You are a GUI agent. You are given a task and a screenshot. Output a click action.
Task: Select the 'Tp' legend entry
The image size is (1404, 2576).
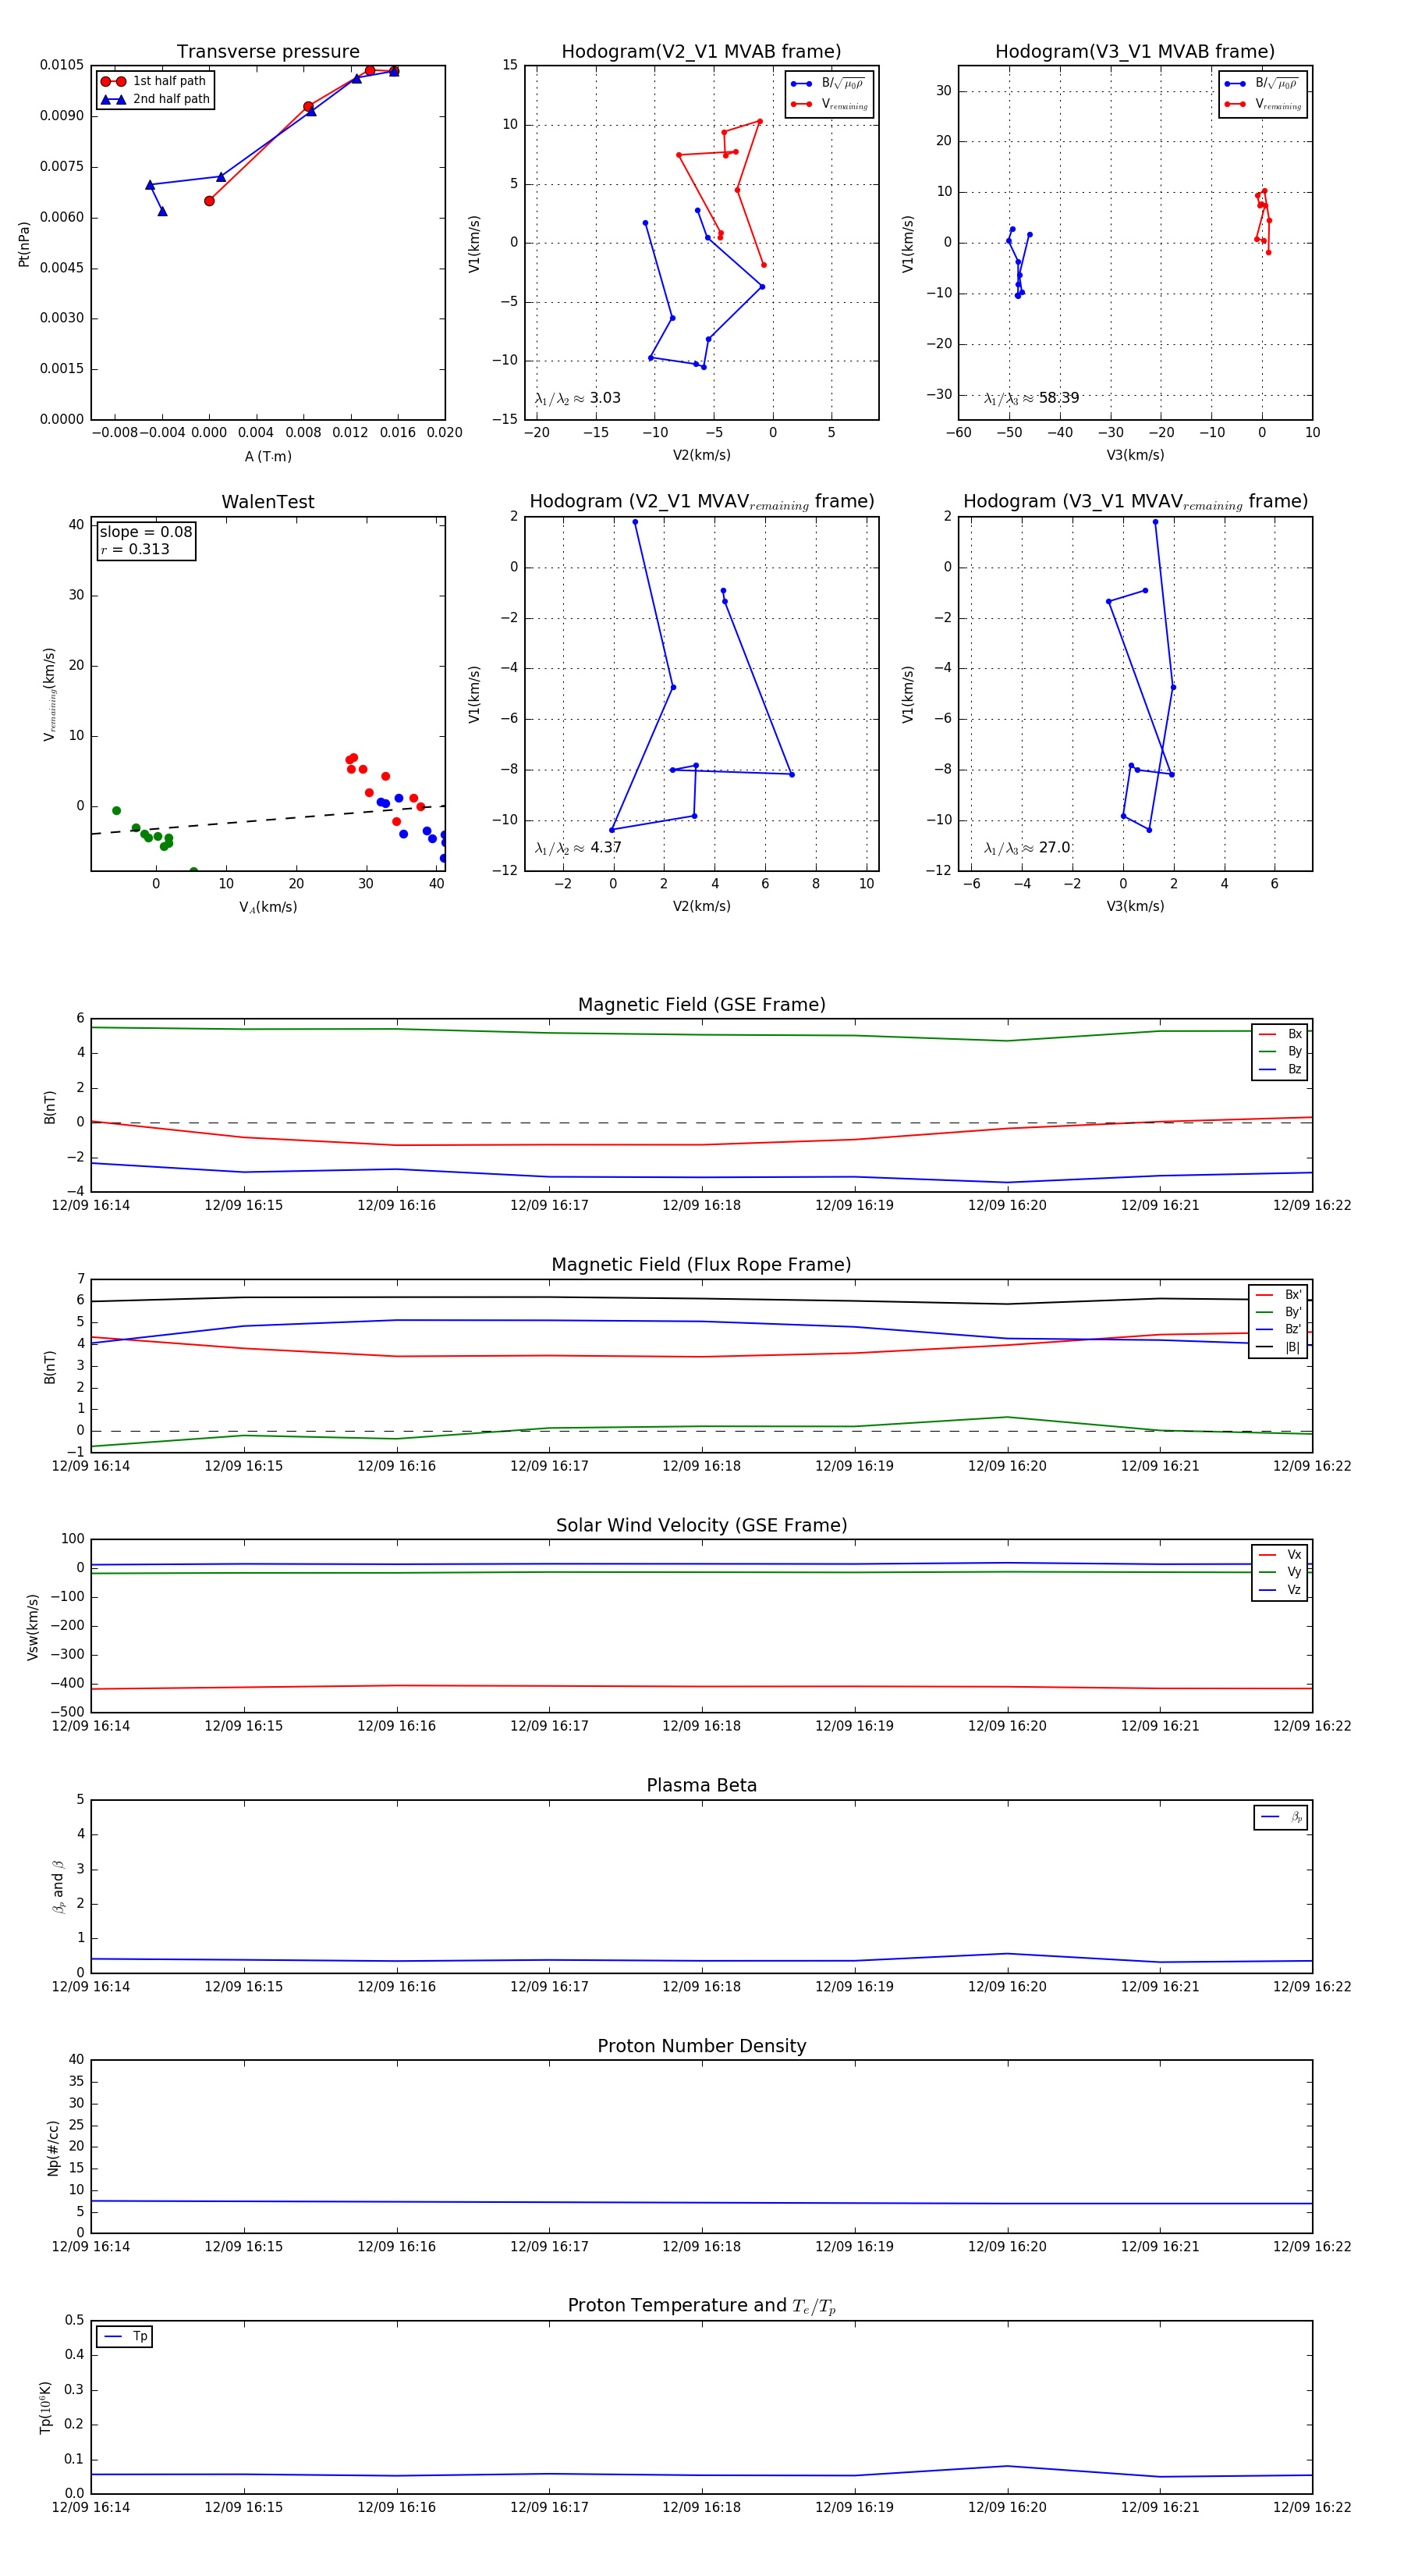pos(125,2337)
